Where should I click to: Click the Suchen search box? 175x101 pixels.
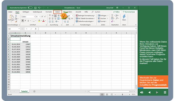pyautogui.click(x=96, y=12)
